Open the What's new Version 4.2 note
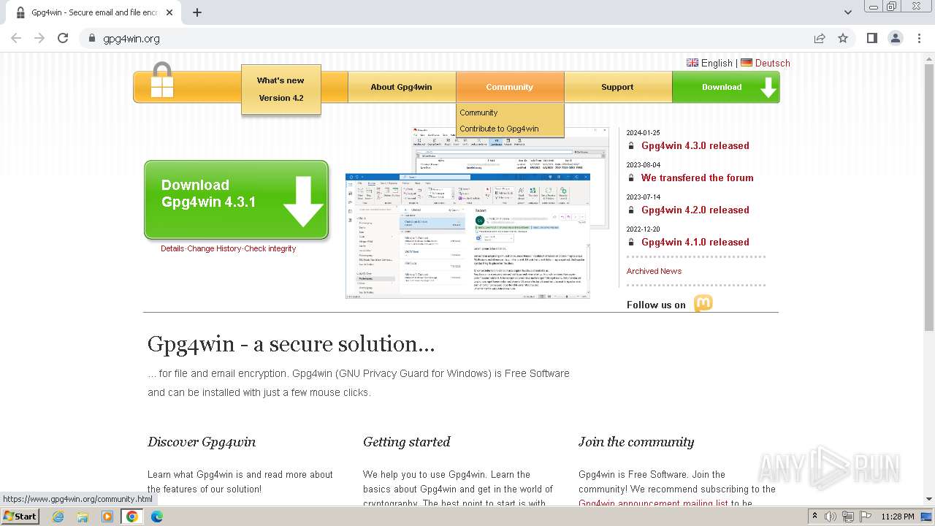Image resolution: width=935 pixels, height=526 pixels. [281, 89]
